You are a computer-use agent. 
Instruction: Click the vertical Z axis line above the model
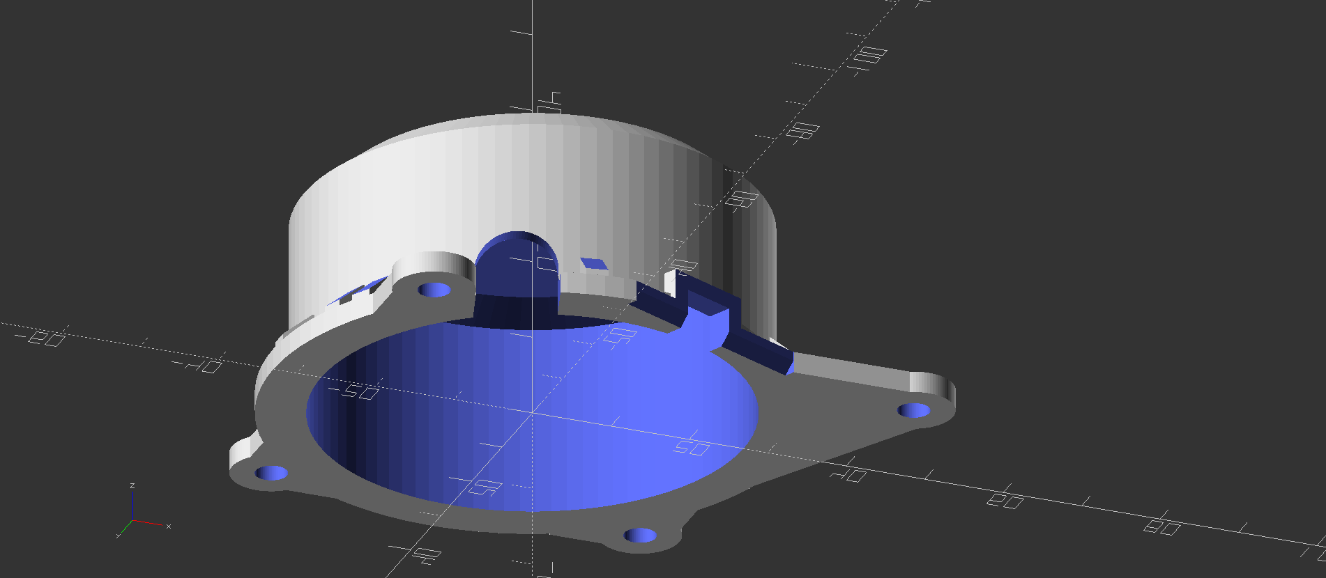point(533,56)
